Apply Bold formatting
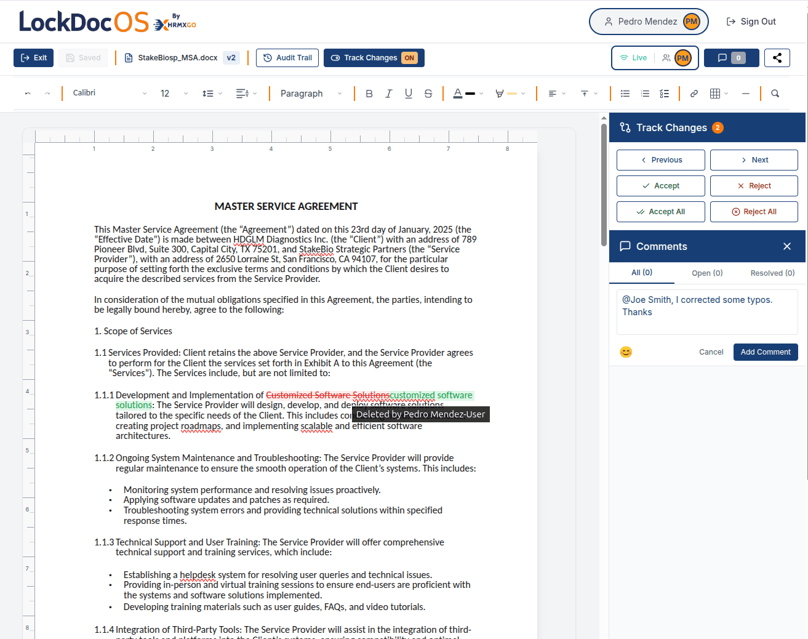 369,94
